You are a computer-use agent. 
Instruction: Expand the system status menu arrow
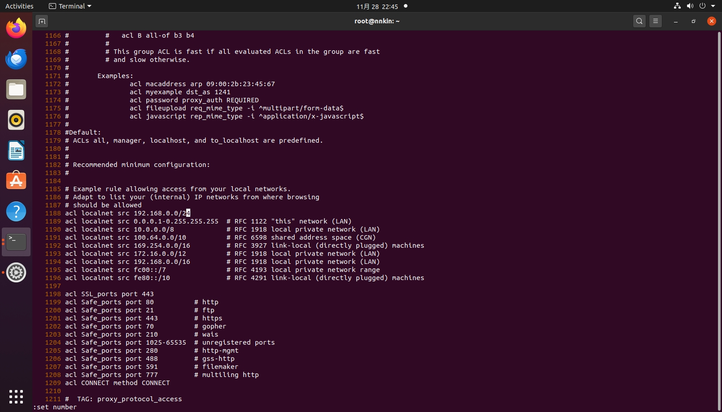coord(713,6)
